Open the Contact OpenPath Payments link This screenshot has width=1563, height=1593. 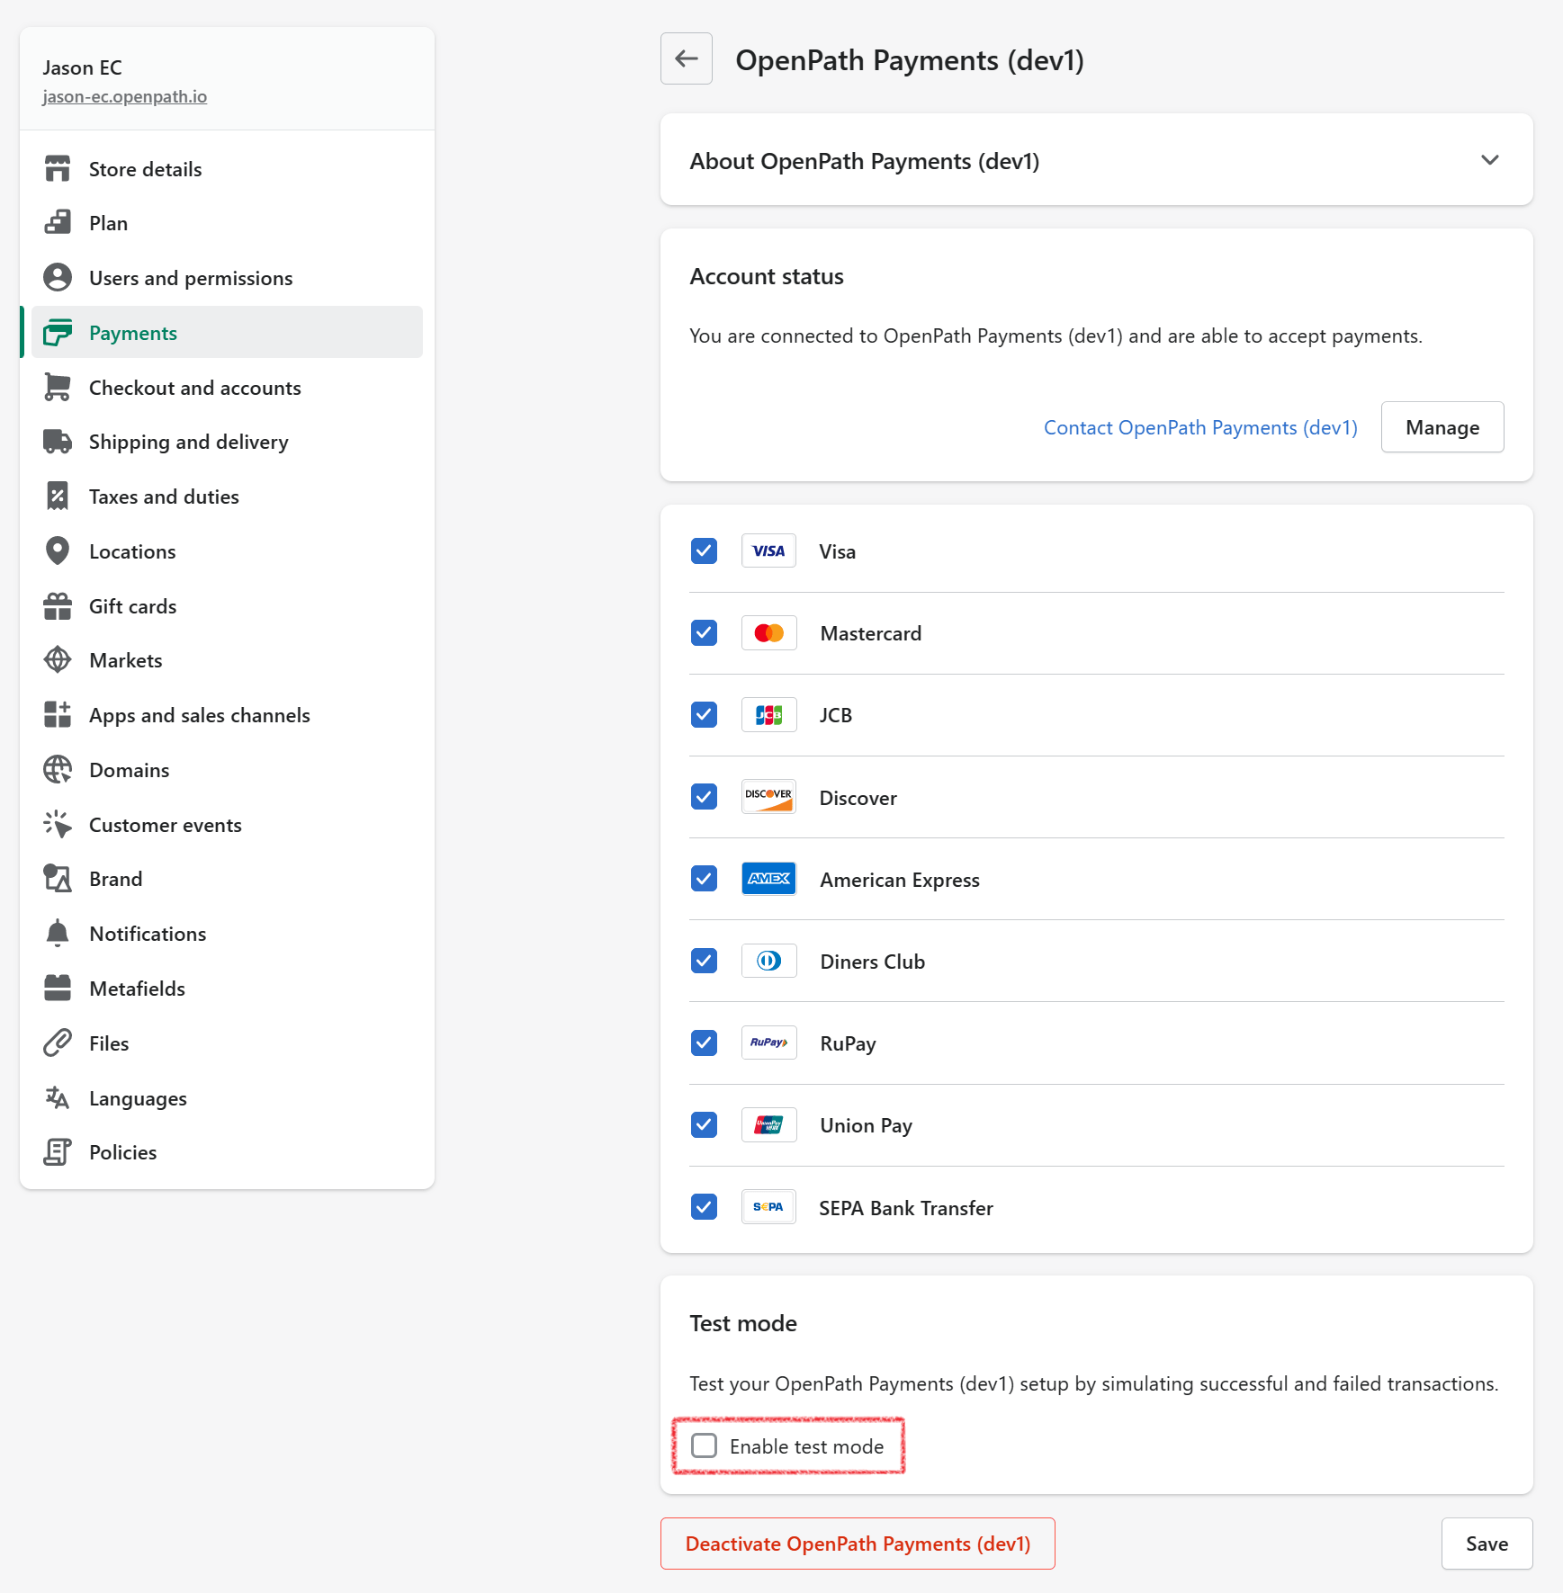point(1200,426)
